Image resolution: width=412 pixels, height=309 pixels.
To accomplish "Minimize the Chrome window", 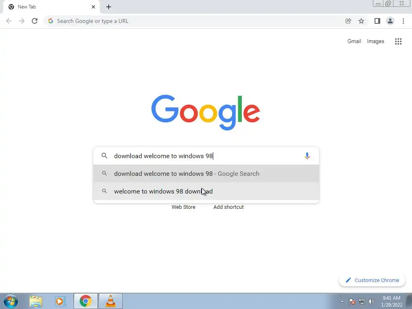I will pyautogui.click(x=378, y=3).
